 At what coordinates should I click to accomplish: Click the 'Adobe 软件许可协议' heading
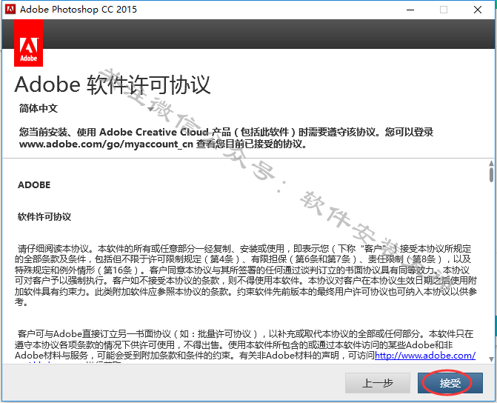[113, 85]
